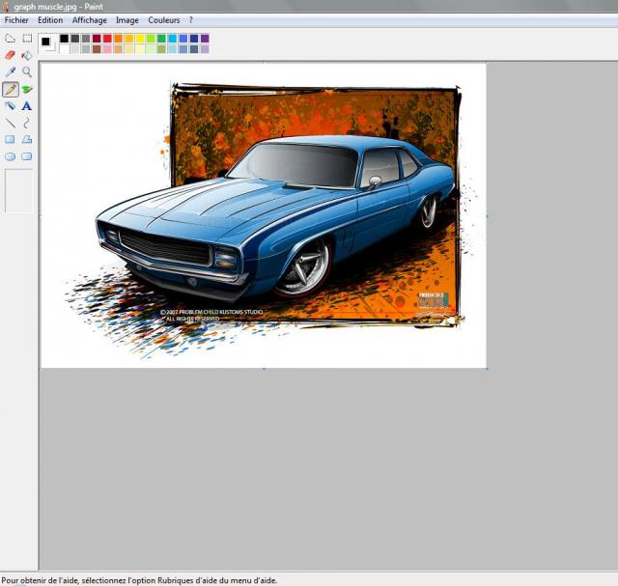Select the Rounded Rectangle tool
The width and height of the screenshot is (618, 586).
(x=27, y=156)
